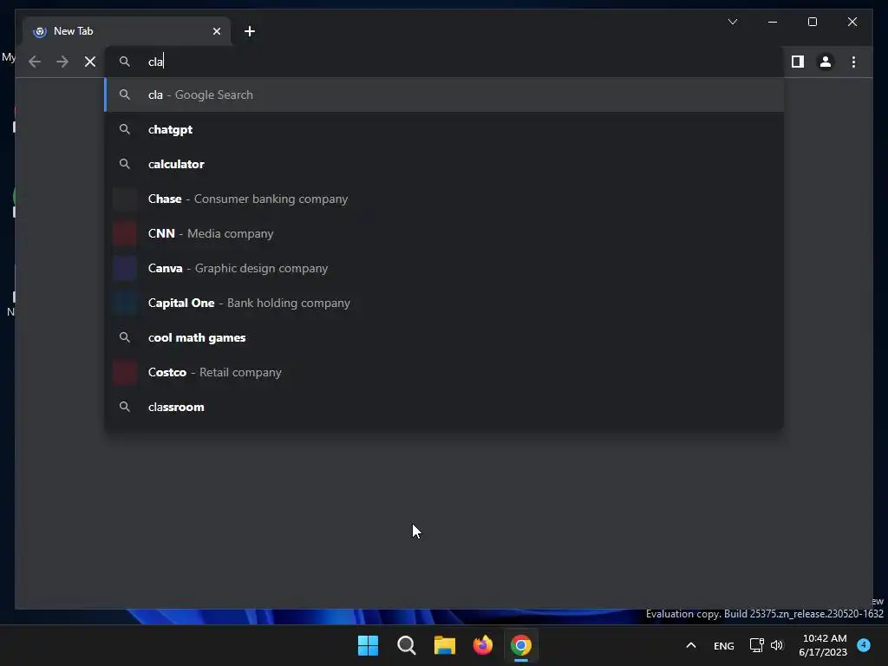Choose the cool math games suggestion
Screen dimensions: 888x666
(x=444, y=337)
